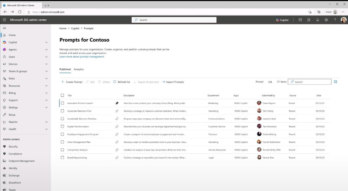Check the Sustainable Business Practices row
Image resolution: width=348 pixels, height=191 pixels.
(62, 119)
